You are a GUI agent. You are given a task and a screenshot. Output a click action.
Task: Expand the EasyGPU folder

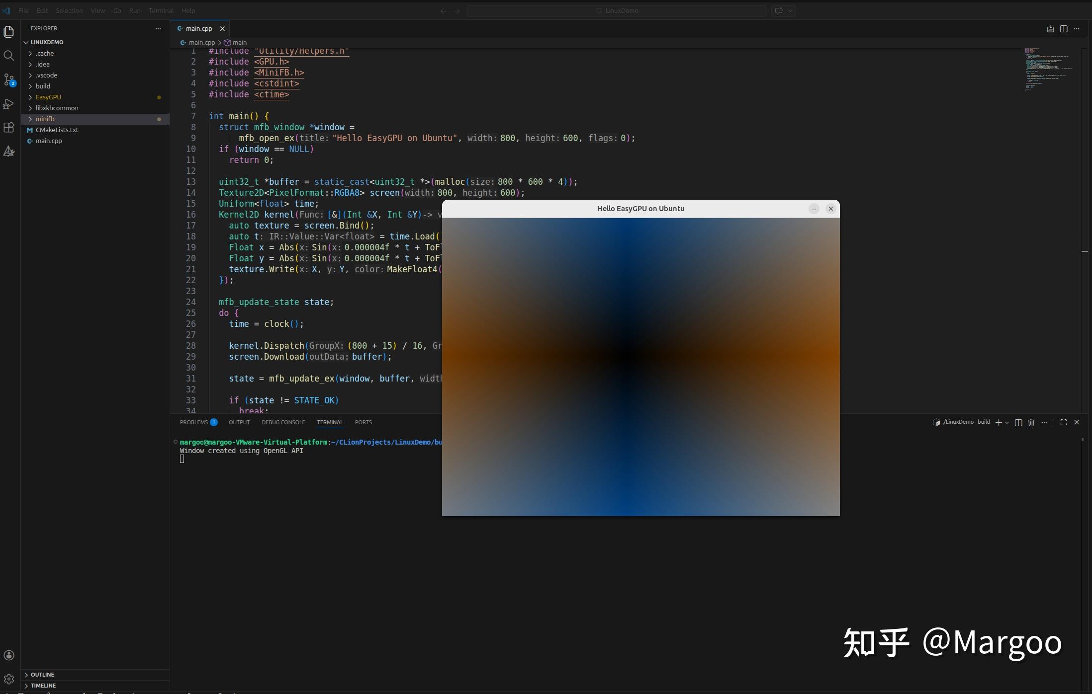tap(95, 97)
